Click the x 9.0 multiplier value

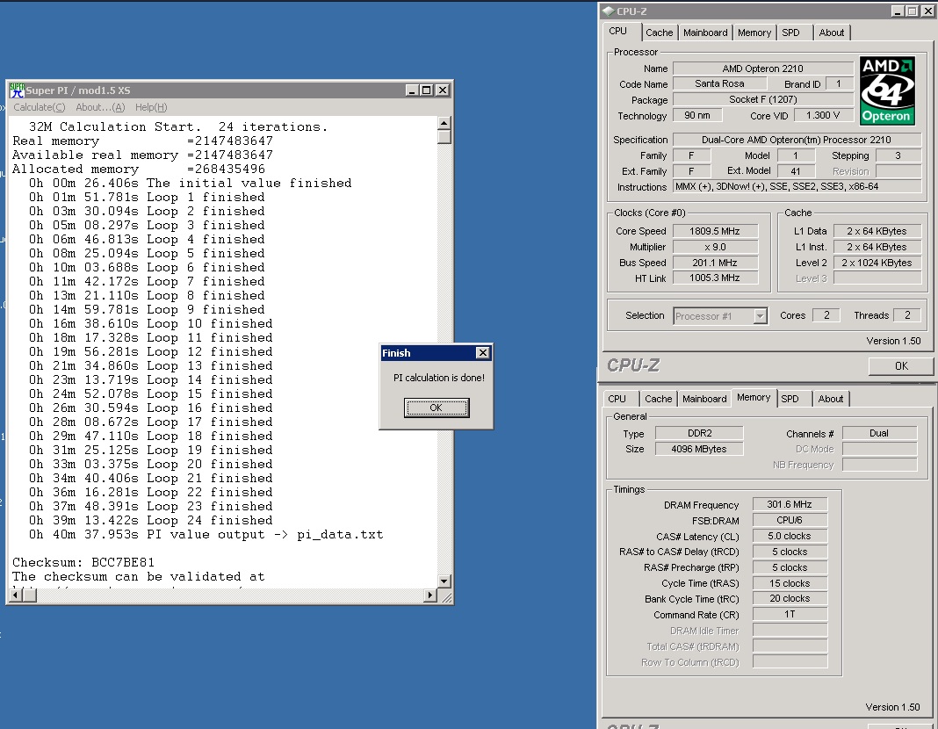[715, 247]
